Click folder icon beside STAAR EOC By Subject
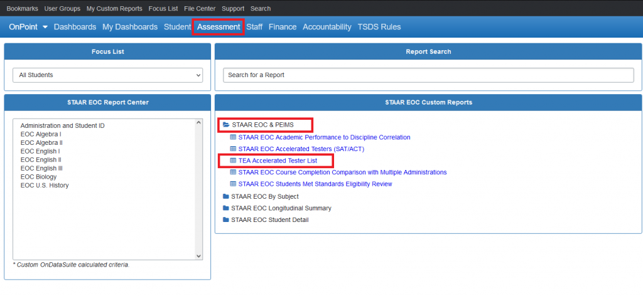The image size is (643, 296). pos(226,196)
